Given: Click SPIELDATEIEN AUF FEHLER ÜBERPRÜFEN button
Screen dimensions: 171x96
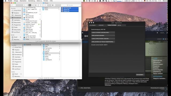Looking at the screenshot, I should point(103,42).
